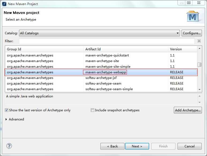Viewport: 207px width, 156px height.
Task: Go to the previous page with Back
Action: point(112,146)
